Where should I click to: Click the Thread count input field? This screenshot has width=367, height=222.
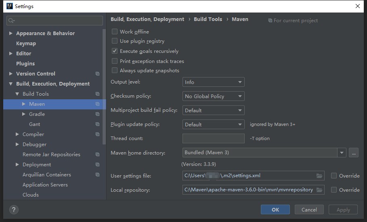click(x=214, y=138)
